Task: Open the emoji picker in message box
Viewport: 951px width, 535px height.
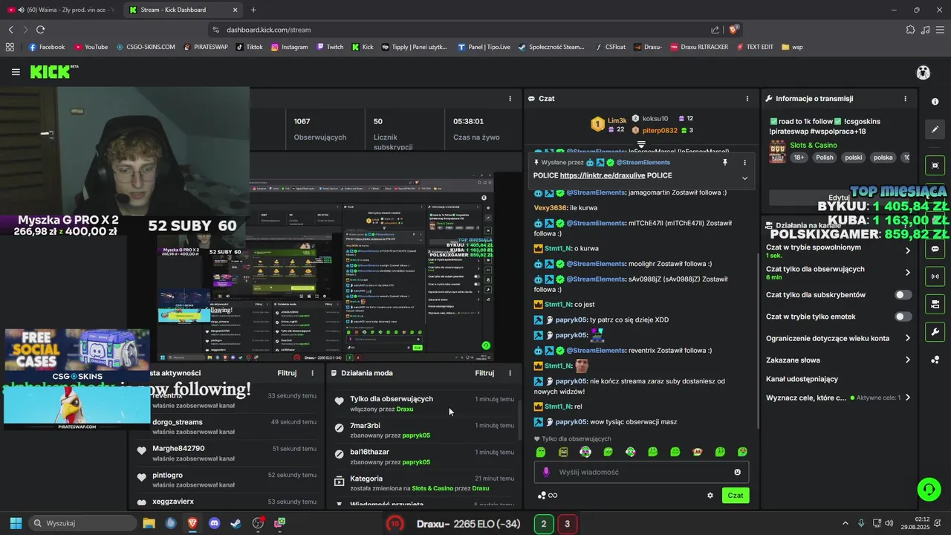Action: [737, 472]
